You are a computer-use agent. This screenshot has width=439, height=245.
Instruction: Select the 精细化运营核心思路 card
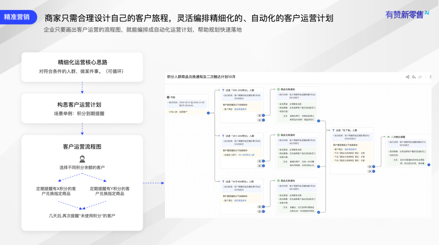tap(82, 67)
